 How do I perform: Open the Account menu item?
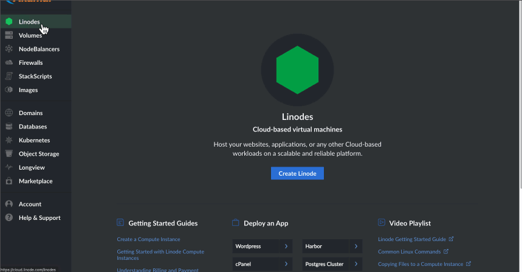click(30, 204)
